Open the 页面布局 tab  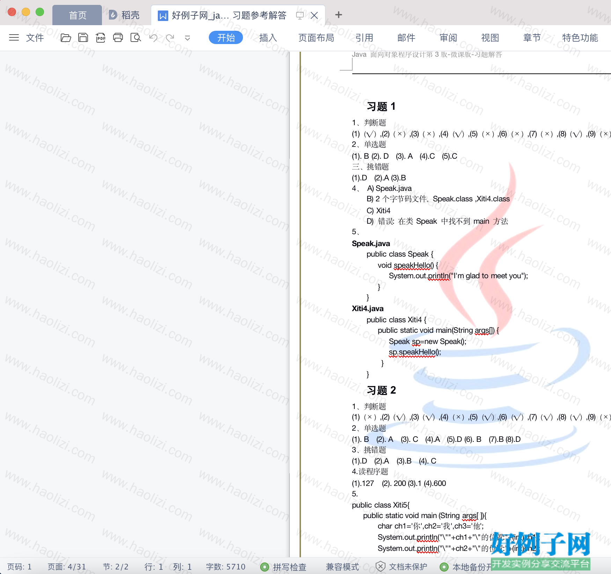coord(316,37)
